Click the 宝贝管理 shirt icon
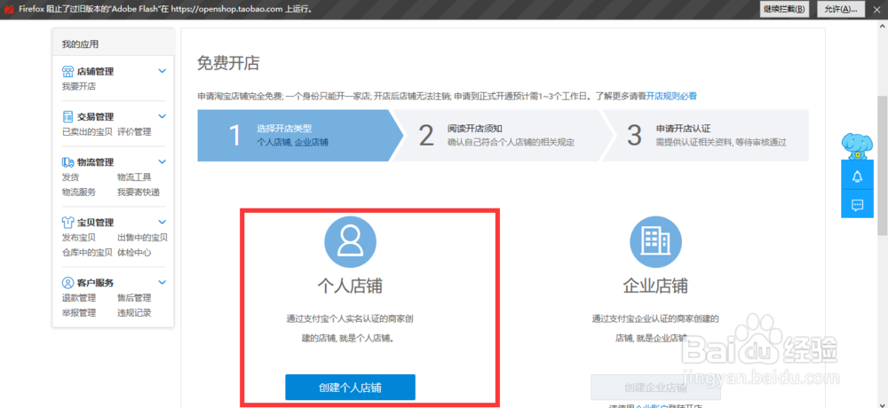888x408 pixels. click(68, 223)
